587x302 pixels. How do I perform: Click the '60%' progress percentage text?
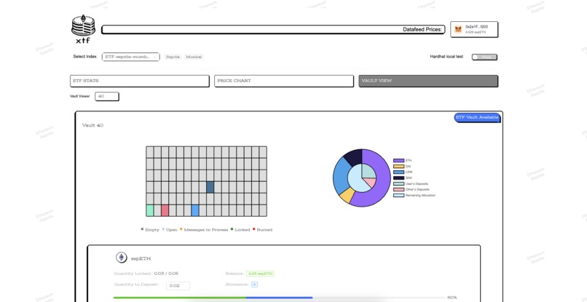click(x=452, y=298)
